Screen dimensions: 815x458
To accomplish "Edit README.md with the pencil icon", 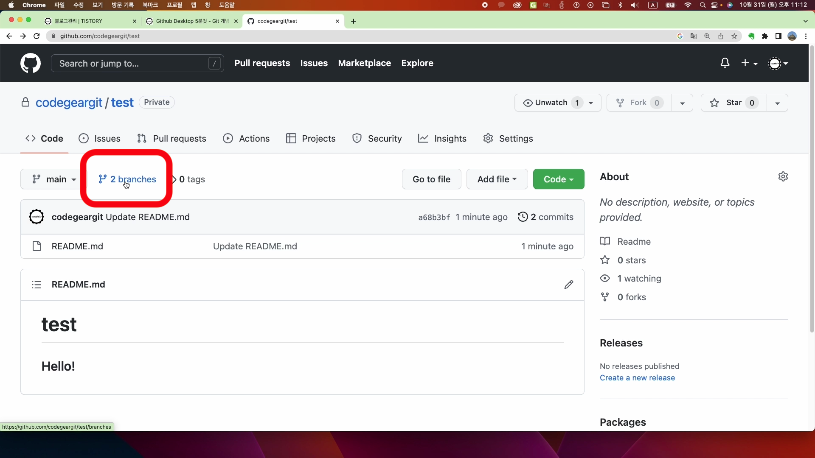I will (569, 285).
